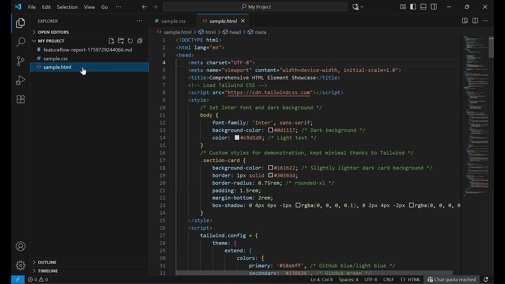Click Ln 4, Col 8 in status bar
The height and width of the screenshot is (284, 505).
pyautogui.click(x=322, y=280)
